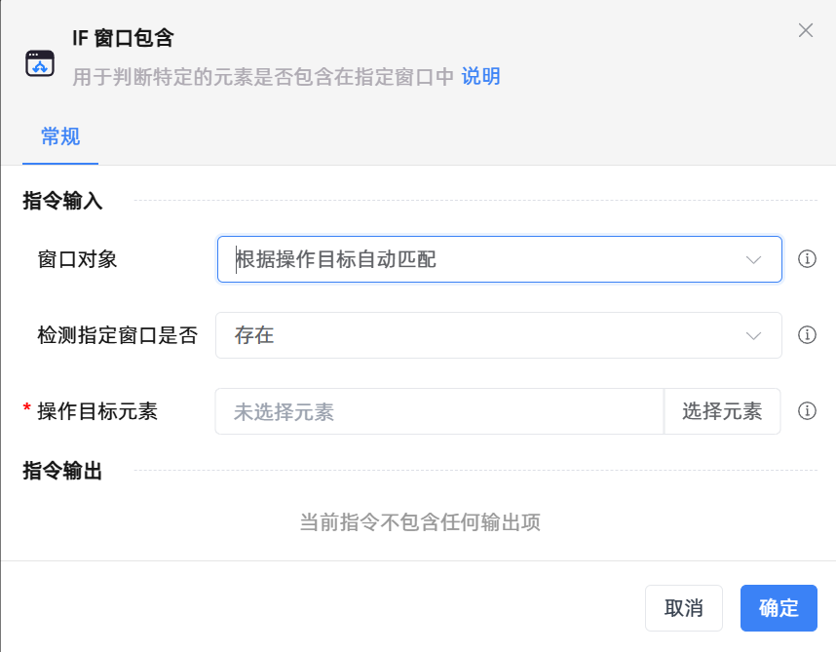836x652 pixels.
Task: Open the 说明 help link
Action: (x=480, y=77)
